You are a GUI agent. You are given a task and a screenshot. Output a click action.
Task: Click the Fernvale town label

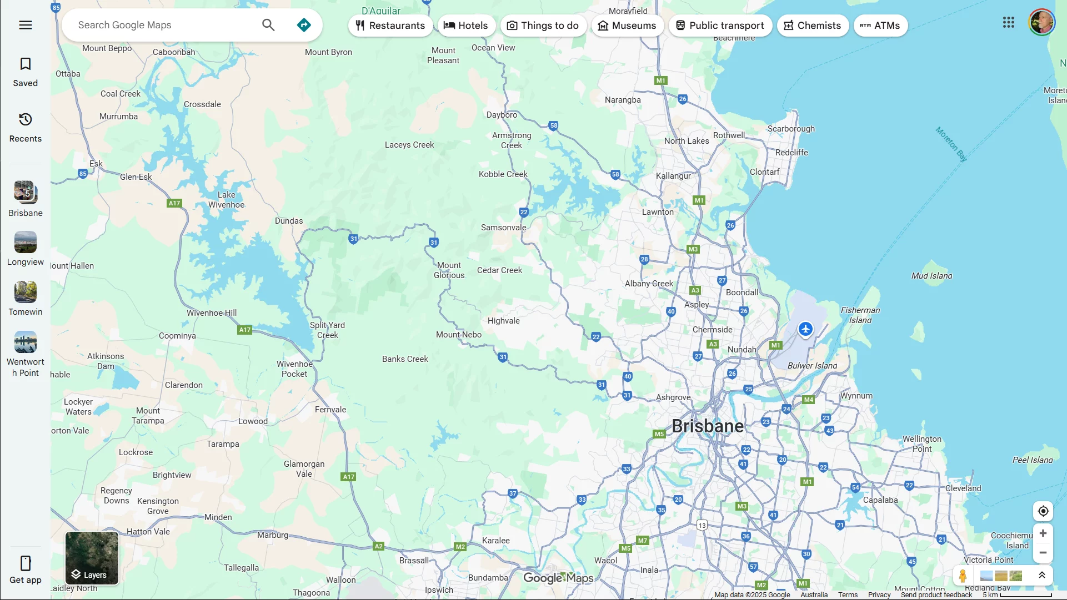pos(330,410)
